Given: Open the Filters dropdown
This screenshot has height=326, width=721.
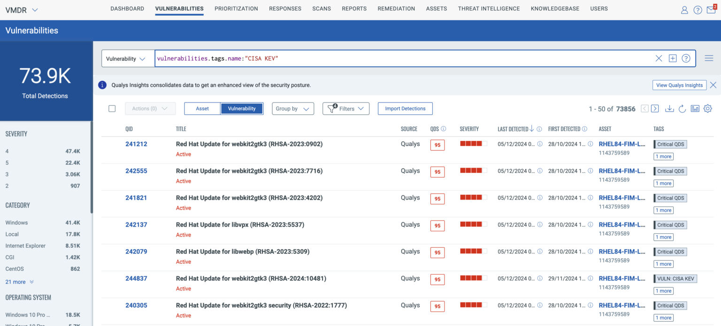Looking at the screenshot, I should click(x=346, y=108).
